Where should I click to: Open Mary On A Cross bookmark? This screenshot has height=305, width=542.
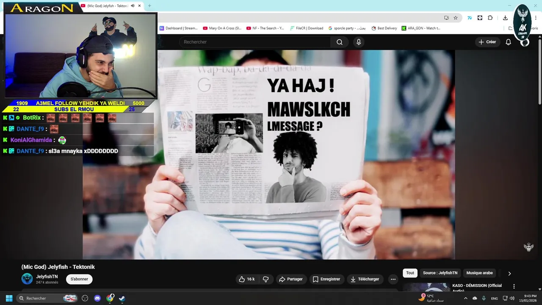[x=222, y=28]
